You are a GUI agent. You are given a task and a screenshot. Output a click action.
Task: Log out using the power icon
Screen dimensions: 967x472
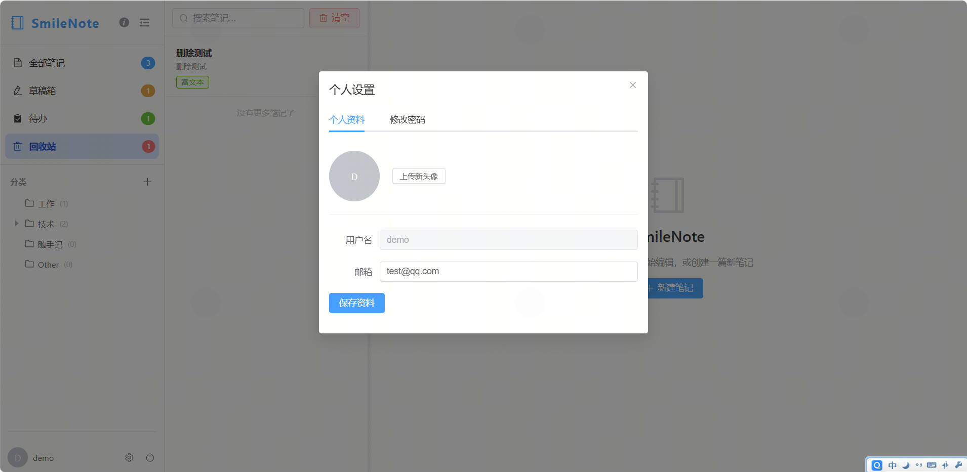click(150, 457)
